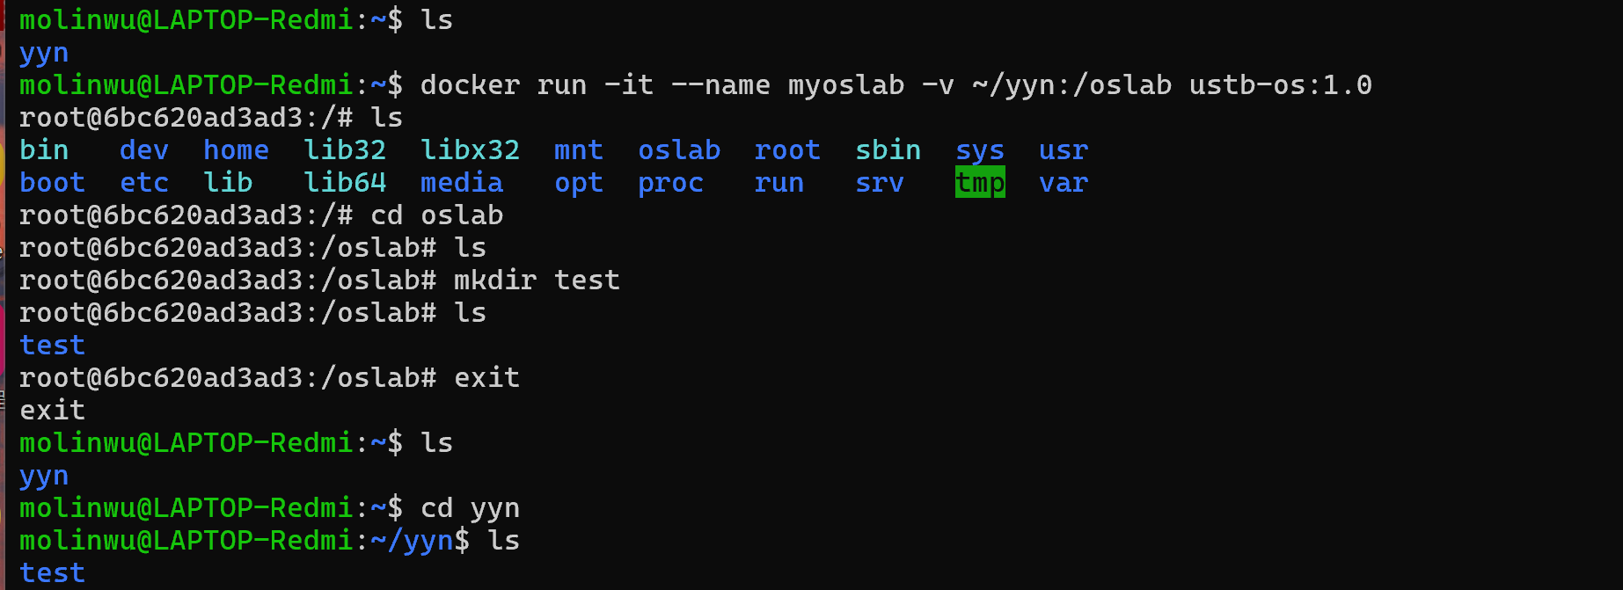Click the lib64 directory name

click(345, 183)
